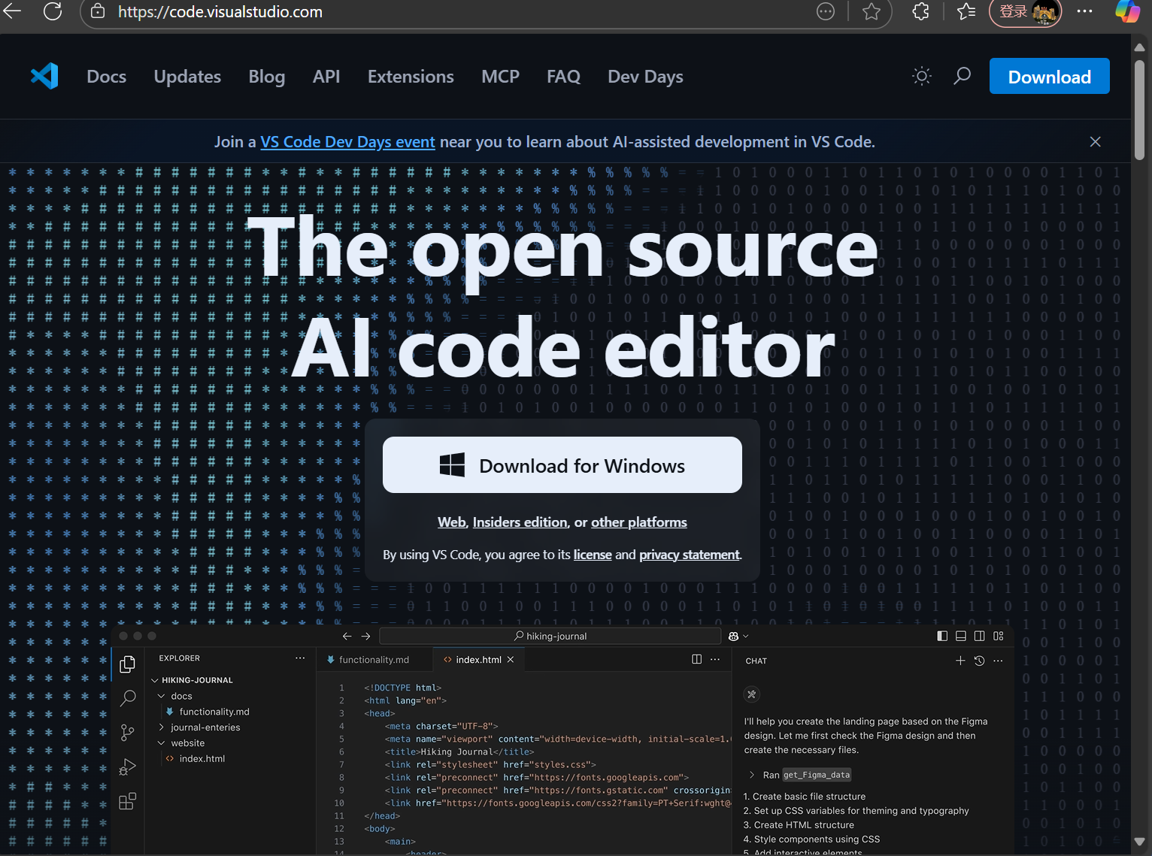Screen dimensions: 1152x856
Task: Click the page vertical scrollbar thumb
Action: pyautogui.click(x=1139, y=109)
